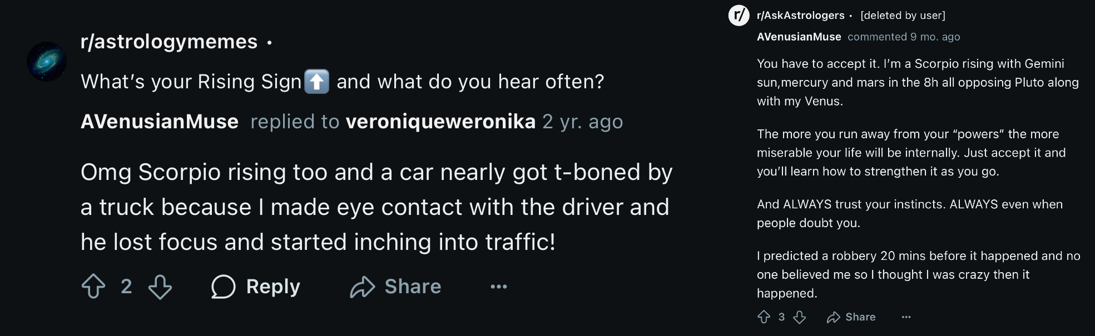Click the r/AskAstrologers community icon
The width and height of the screenshot is (1095, 336).
click(739, 15)
